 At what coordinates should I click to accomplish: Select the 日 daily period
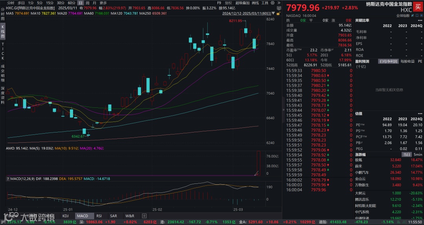tap(80, 3)
